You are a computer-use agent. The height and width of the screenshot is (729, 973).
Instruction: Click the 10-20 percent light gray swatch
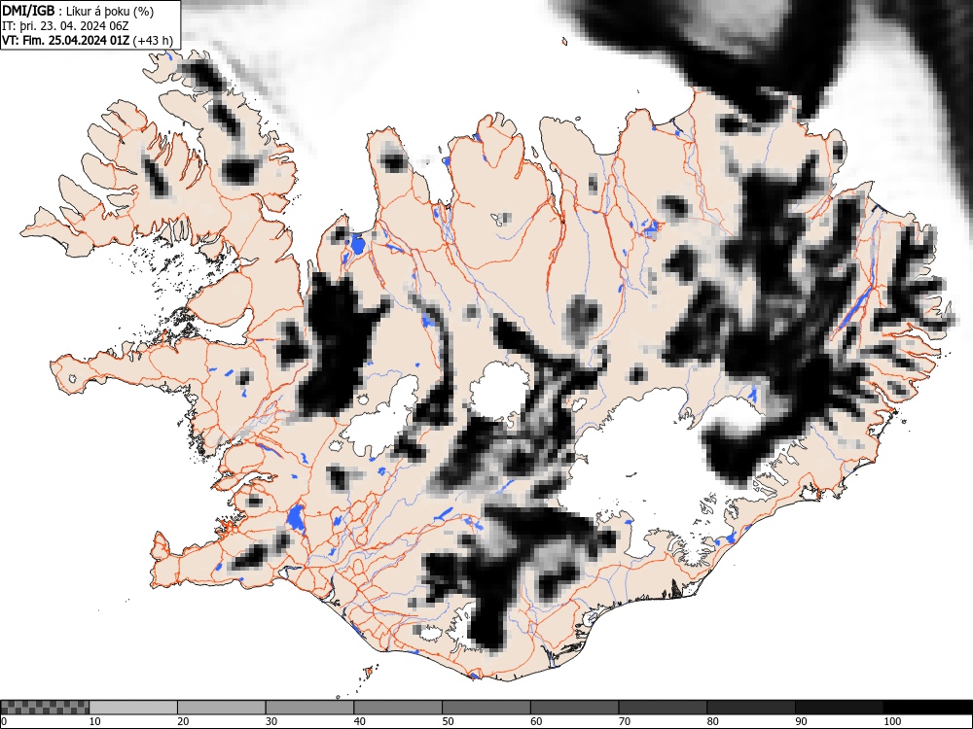pos(133,708)
